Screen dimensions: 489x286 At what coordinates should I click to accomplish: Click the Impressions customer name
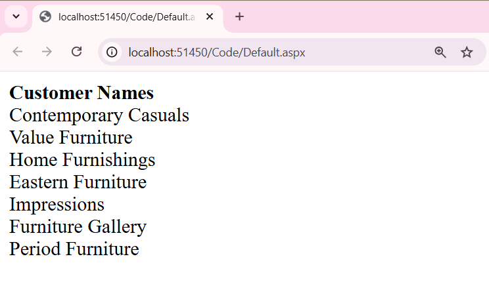coord(57,205)
